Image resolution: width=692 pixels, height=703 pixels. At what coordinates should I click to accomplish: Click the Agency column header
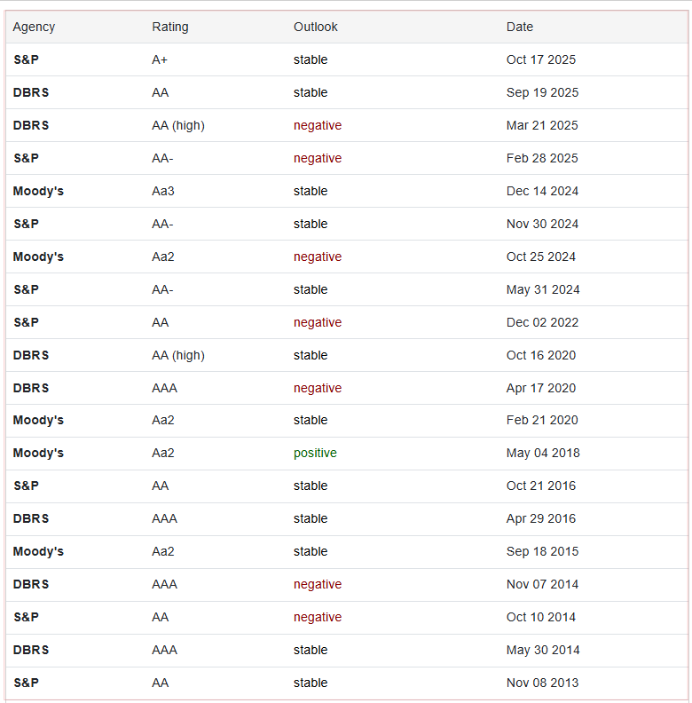coord(34,27)
